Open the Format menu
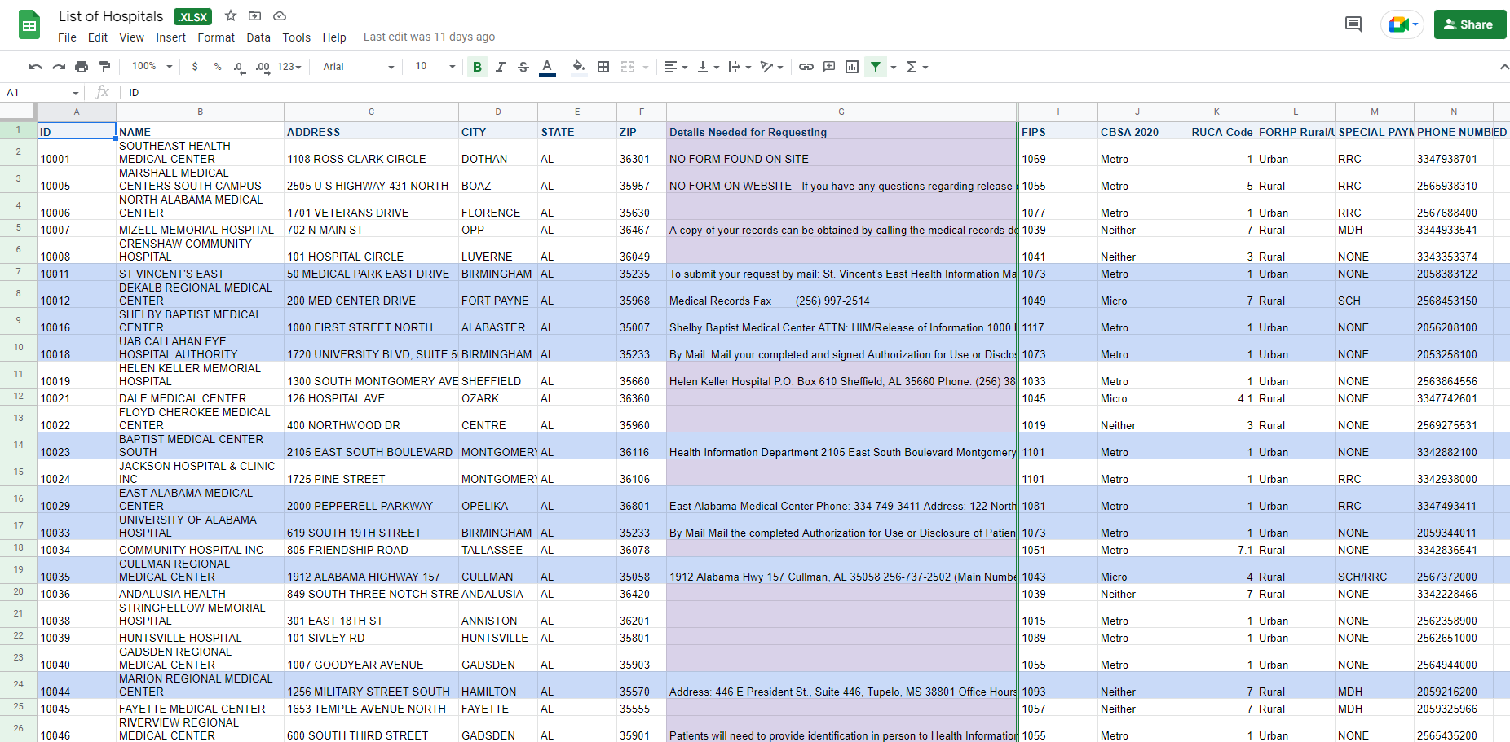 point(216,37)
